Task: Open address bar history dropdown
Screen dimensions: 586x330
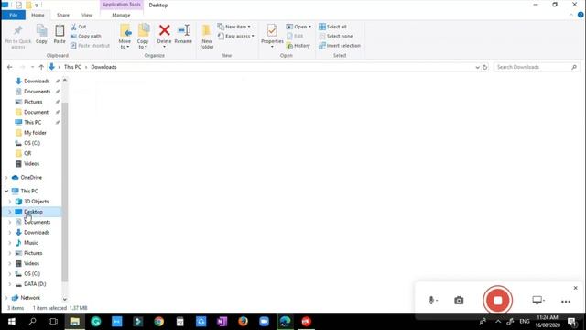Action: coord(477,67)
